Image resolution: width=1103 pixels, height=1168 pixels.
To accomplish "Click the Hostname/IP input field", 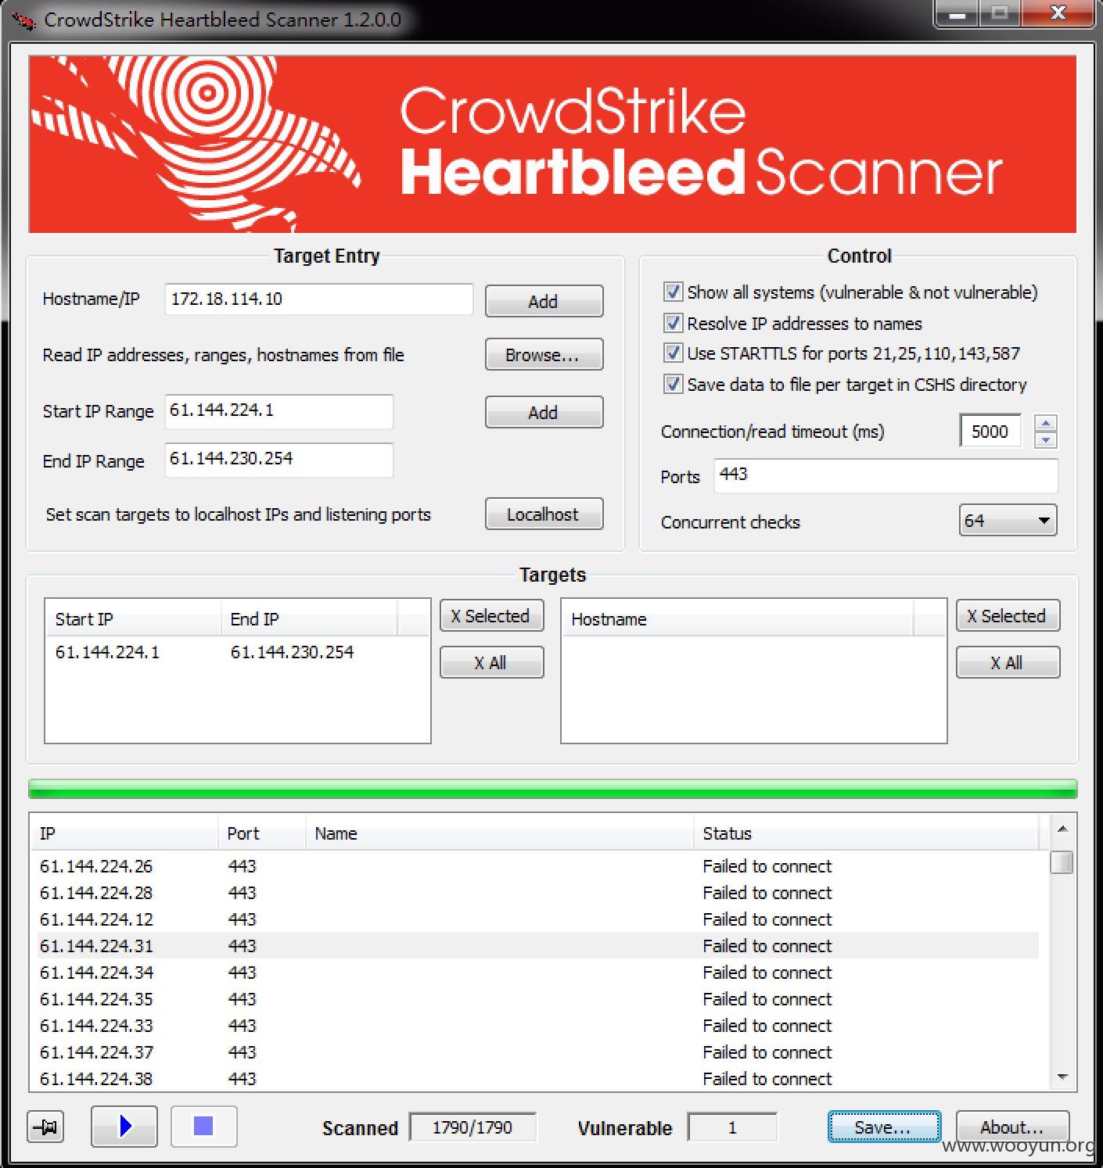I will point(318,299).
